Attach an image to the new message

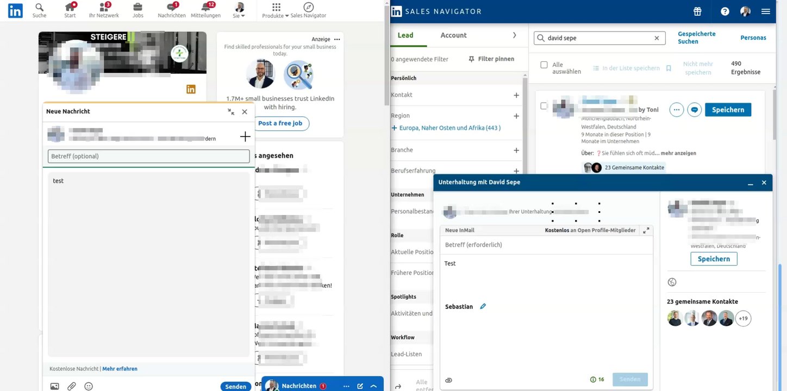click(x=54, y=387)
